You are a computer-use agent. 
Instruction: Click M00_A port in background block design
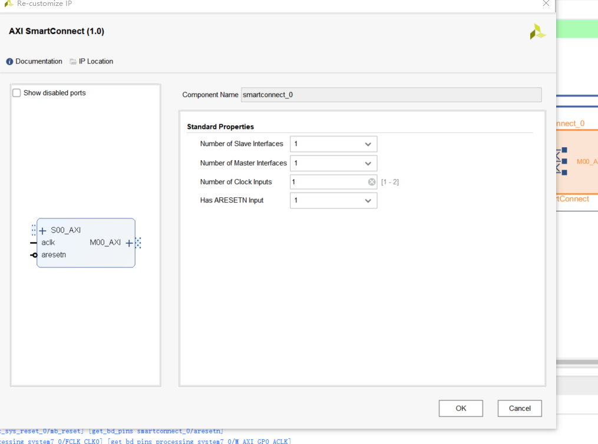pos(587,161)
